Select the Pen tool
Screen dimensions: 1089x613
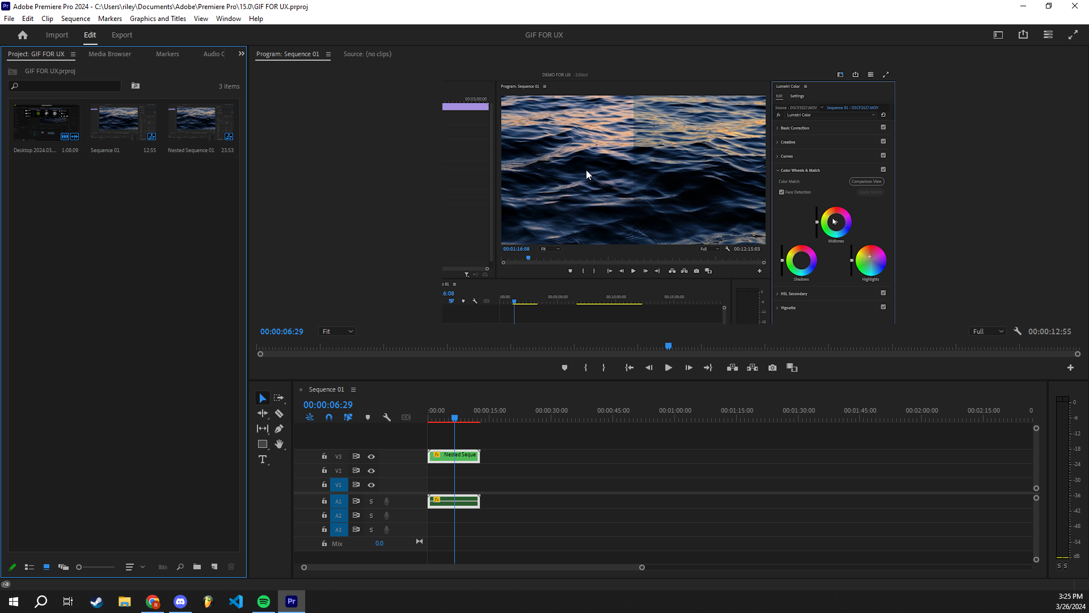coord(279,429)
